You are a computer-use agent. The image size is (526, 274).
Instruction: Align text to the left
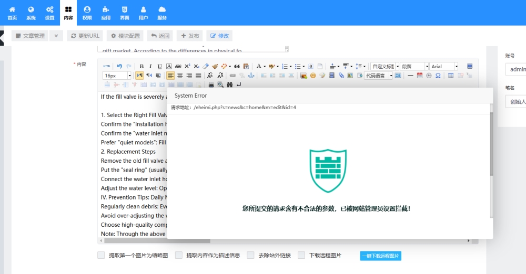tap(170, 76)
